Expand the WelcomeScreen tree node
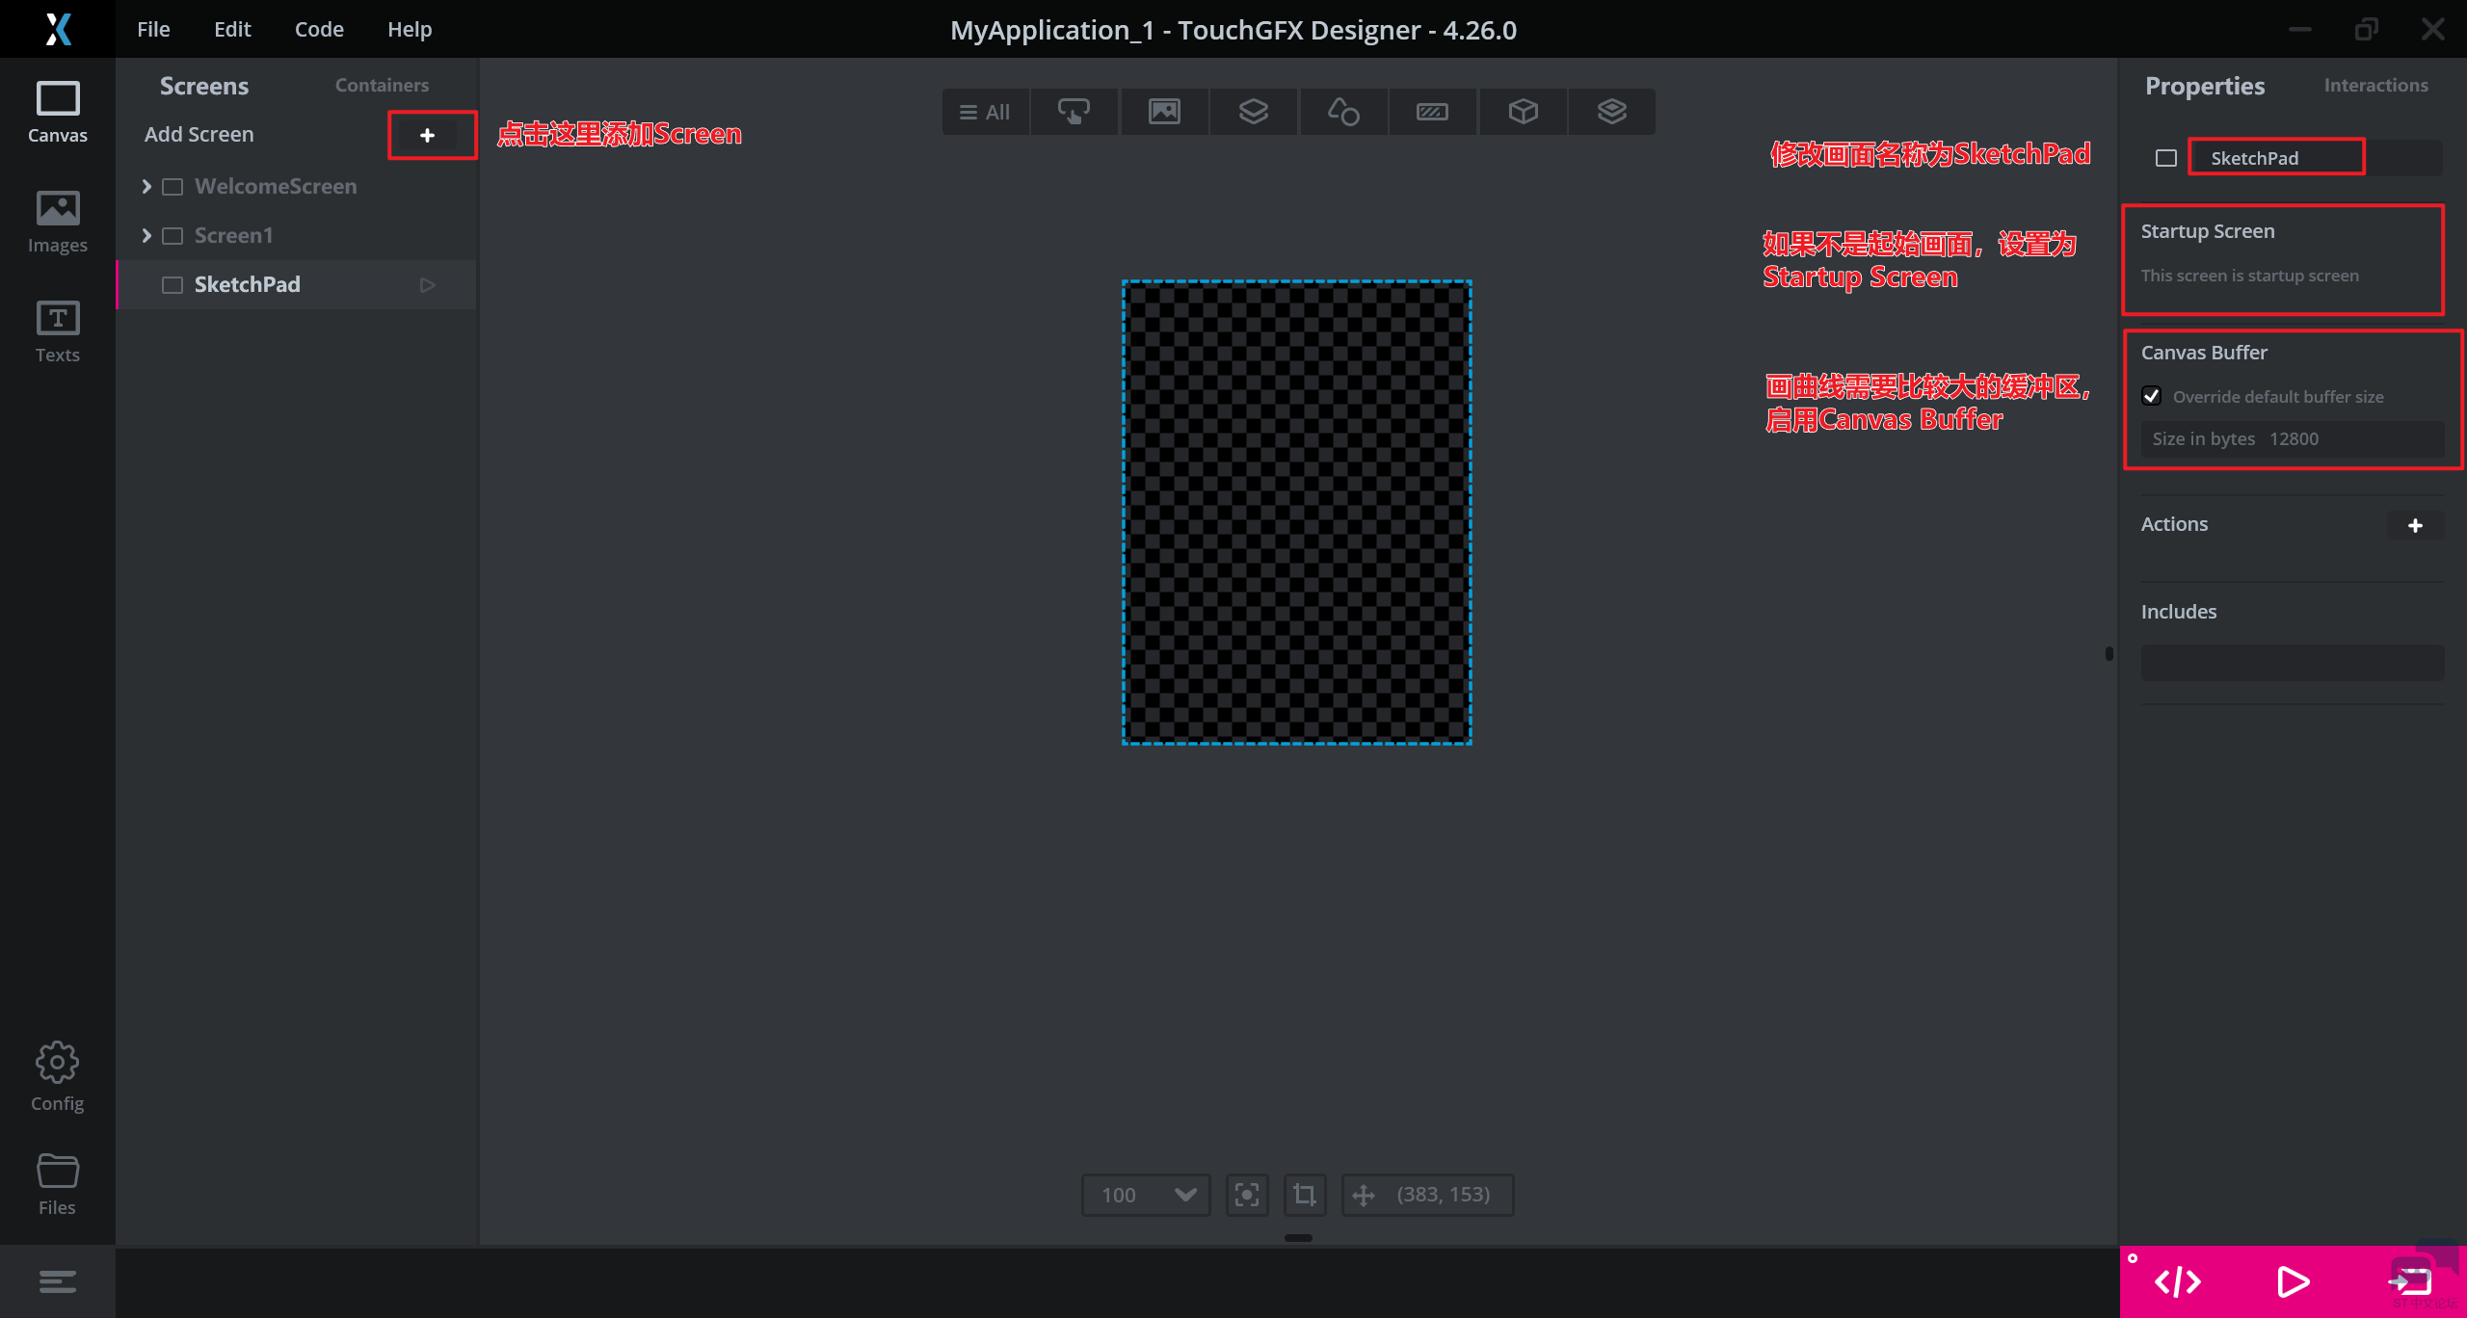The image size is (2467, 1318). pos(146,187)
